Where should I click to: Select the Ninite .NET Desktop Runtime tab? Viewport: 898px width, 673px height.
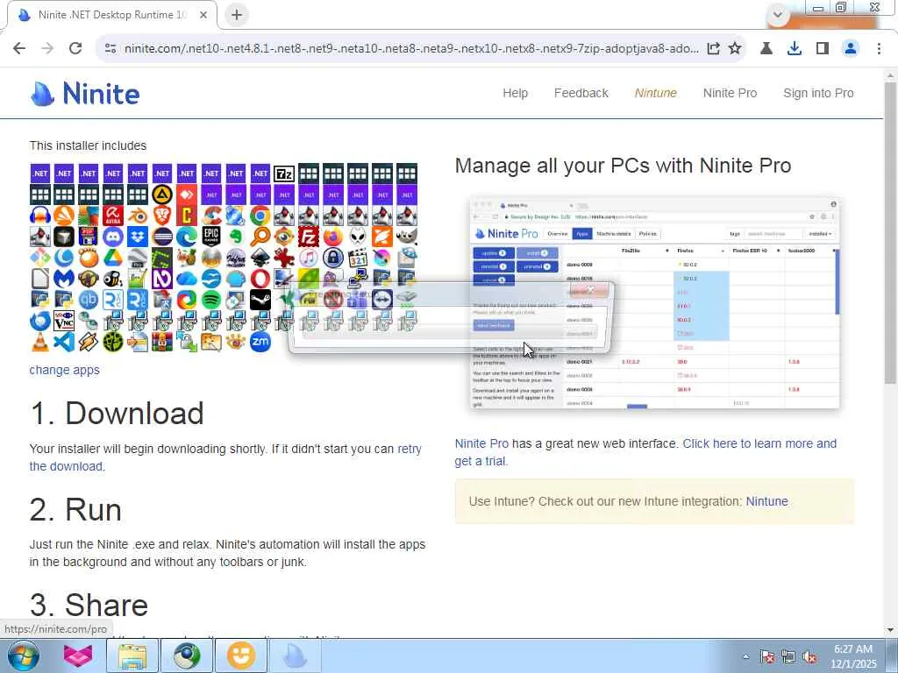pyautogui.click(x=111, y=15)
